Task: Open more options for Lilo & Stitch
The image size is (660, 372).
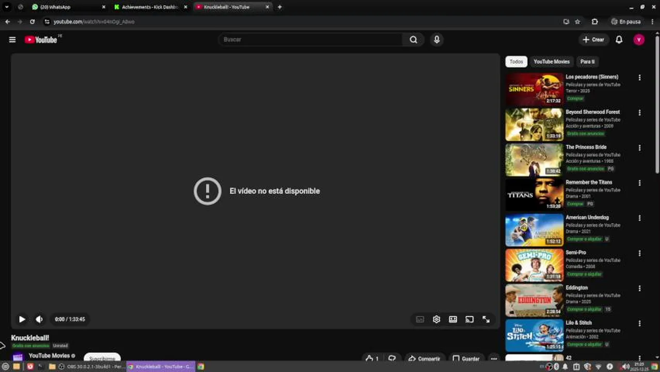Action: click(639, 323)
